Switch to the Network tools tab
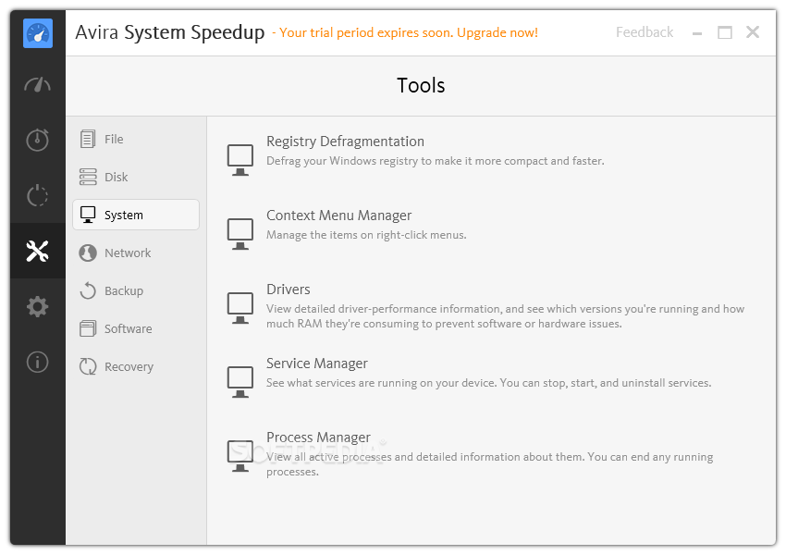786x555 pixels. [136, 253]
